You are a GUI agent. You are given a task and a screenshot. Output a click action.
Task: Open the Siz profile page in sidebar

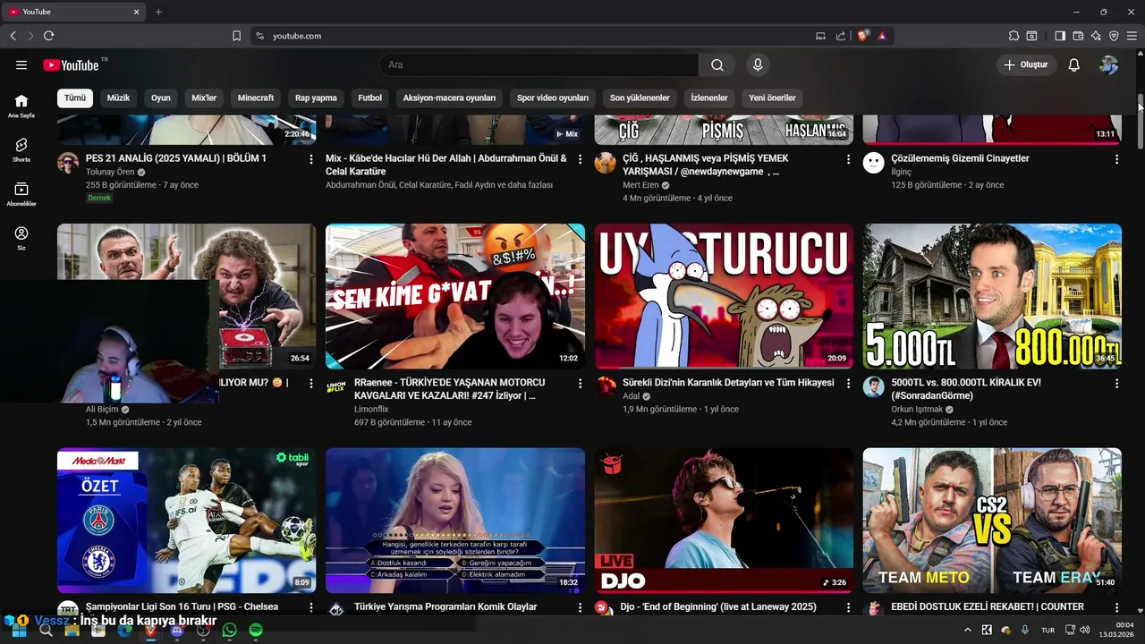click(21, 238)
